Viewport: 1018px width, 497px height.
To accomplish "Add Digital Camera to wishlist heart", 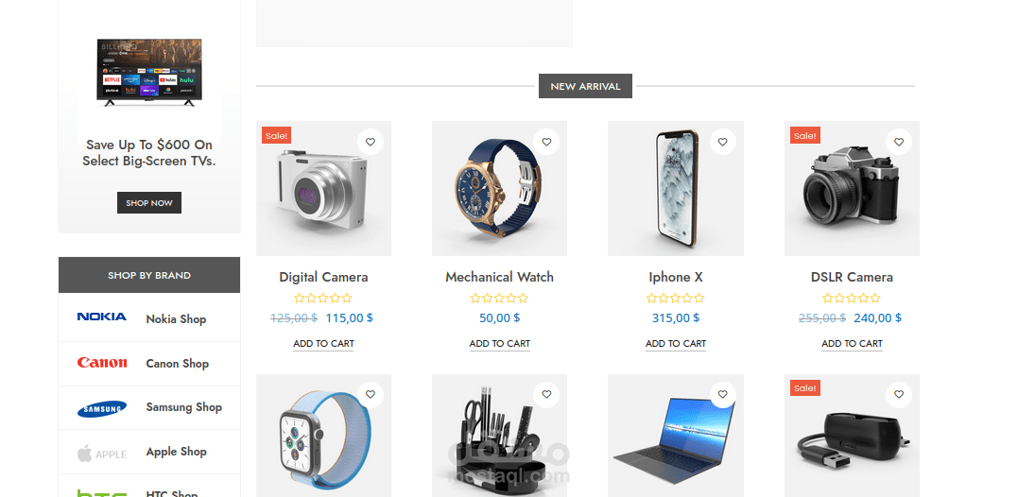I will [371, 142].
